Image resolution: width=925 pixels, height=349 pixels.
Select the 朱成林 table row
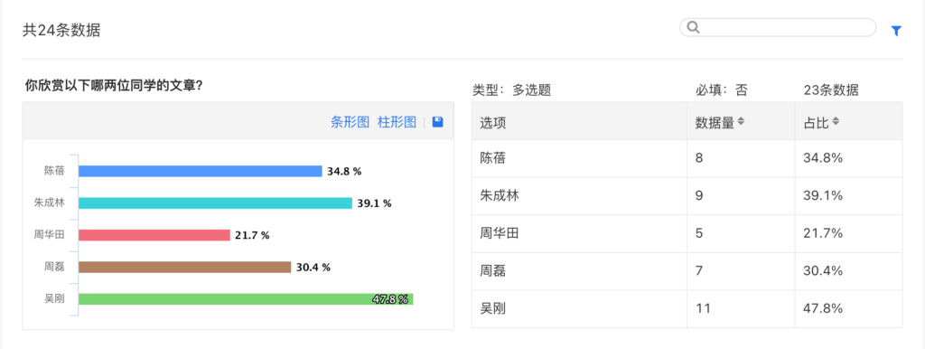pos(687,196)
